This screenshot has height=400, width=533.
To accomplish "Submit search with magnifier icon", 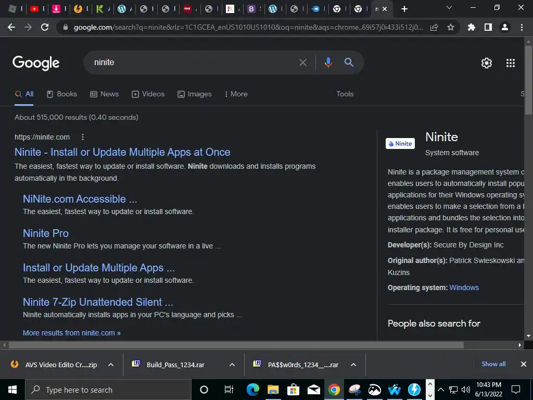I will click(x=349, y=63).
